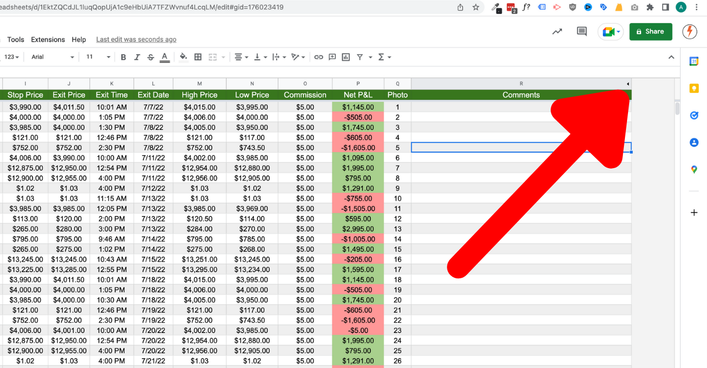Open the fill color picker

point(183,57)
